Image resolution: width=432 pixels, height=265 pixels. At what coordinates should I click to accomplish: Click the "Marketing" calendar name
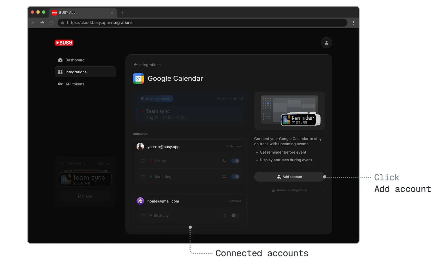point(162,177)
